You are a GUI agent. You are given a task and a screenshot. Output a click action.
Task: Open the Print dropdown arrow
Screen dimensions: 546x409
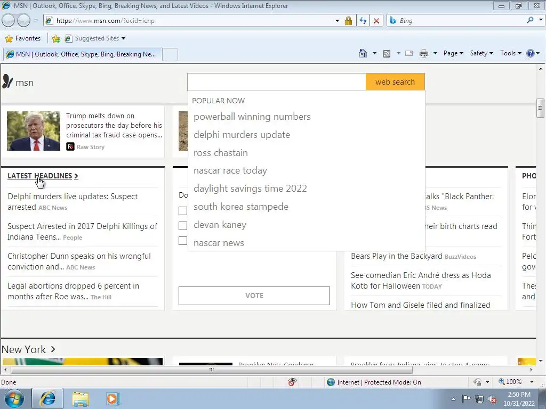coord(435,54)
